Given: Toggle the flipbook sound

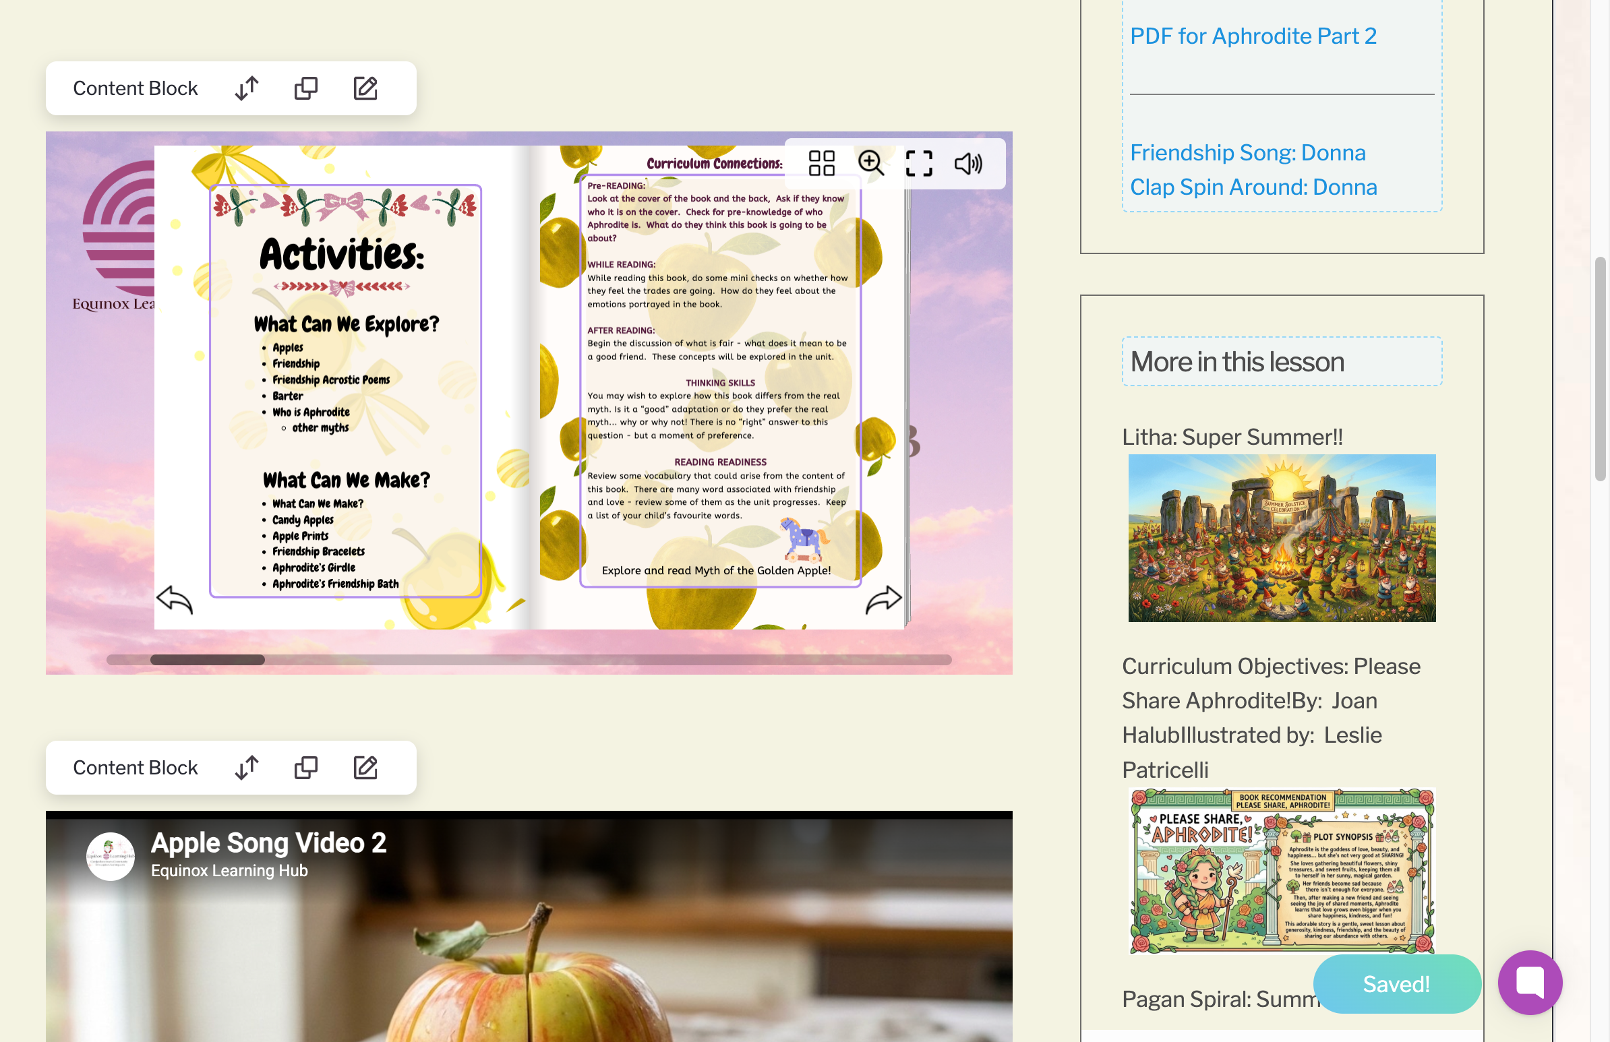Looking at the screenshot, I should 968,164.
